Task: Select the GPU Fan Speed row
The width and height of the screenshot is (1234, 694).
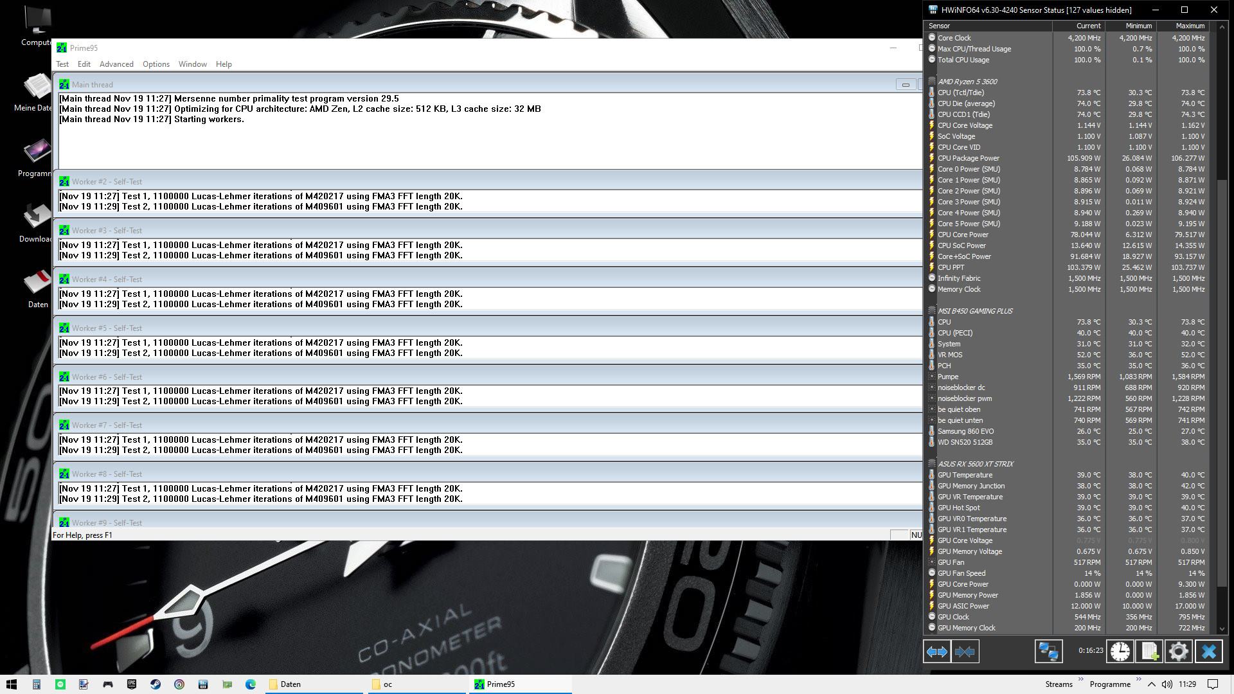Action: [x=1067, y=573]
